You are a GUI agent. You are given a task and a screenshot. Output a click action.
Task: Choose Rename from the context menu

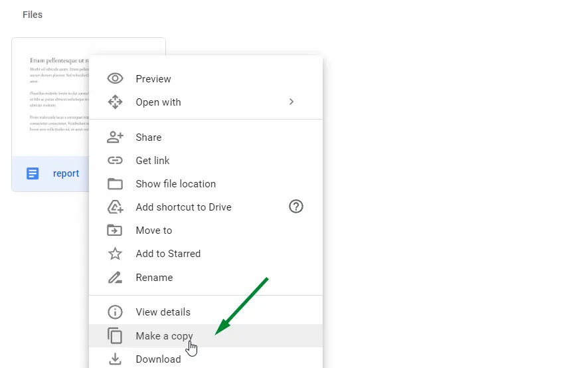tap(206, 277)
